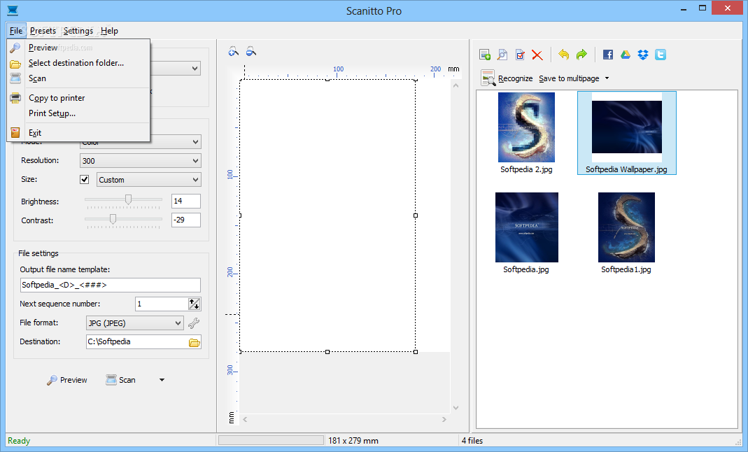Click the Exit menu entry icon
This screenshot has height=452, width=748.
[x=15, y=132]
